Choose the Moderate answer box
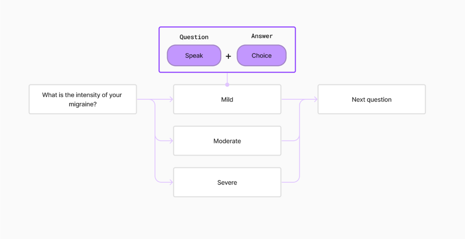The width and height of the screenshot is (465, 239). click(227, 141)
